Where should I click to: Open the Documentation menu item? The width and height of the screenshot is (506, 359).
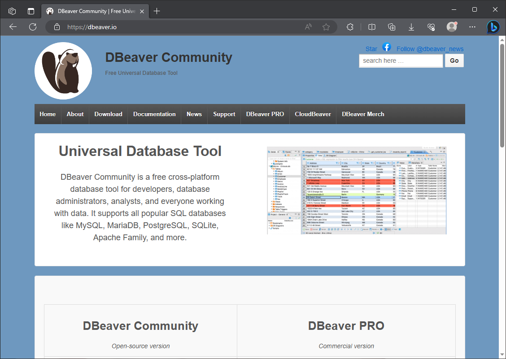click(x=155, y=114)
